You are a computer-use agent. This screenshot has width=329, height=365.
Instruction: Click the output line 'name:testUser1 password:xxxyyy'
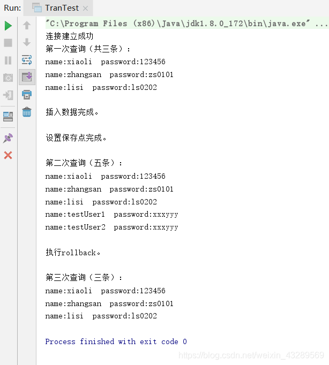click(112, 215)
